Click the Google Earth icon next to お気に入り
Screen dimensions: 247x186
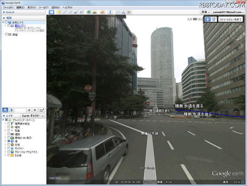(10, 22)
